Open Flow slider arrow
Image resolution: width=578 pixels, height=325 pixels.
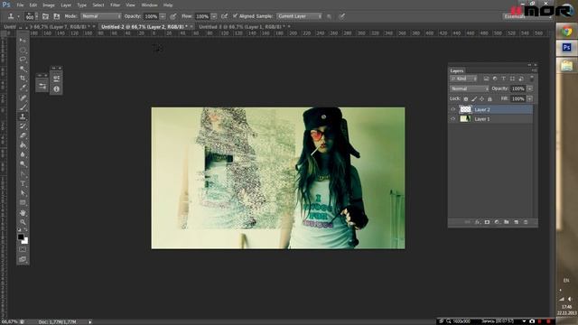click(214, 16)
